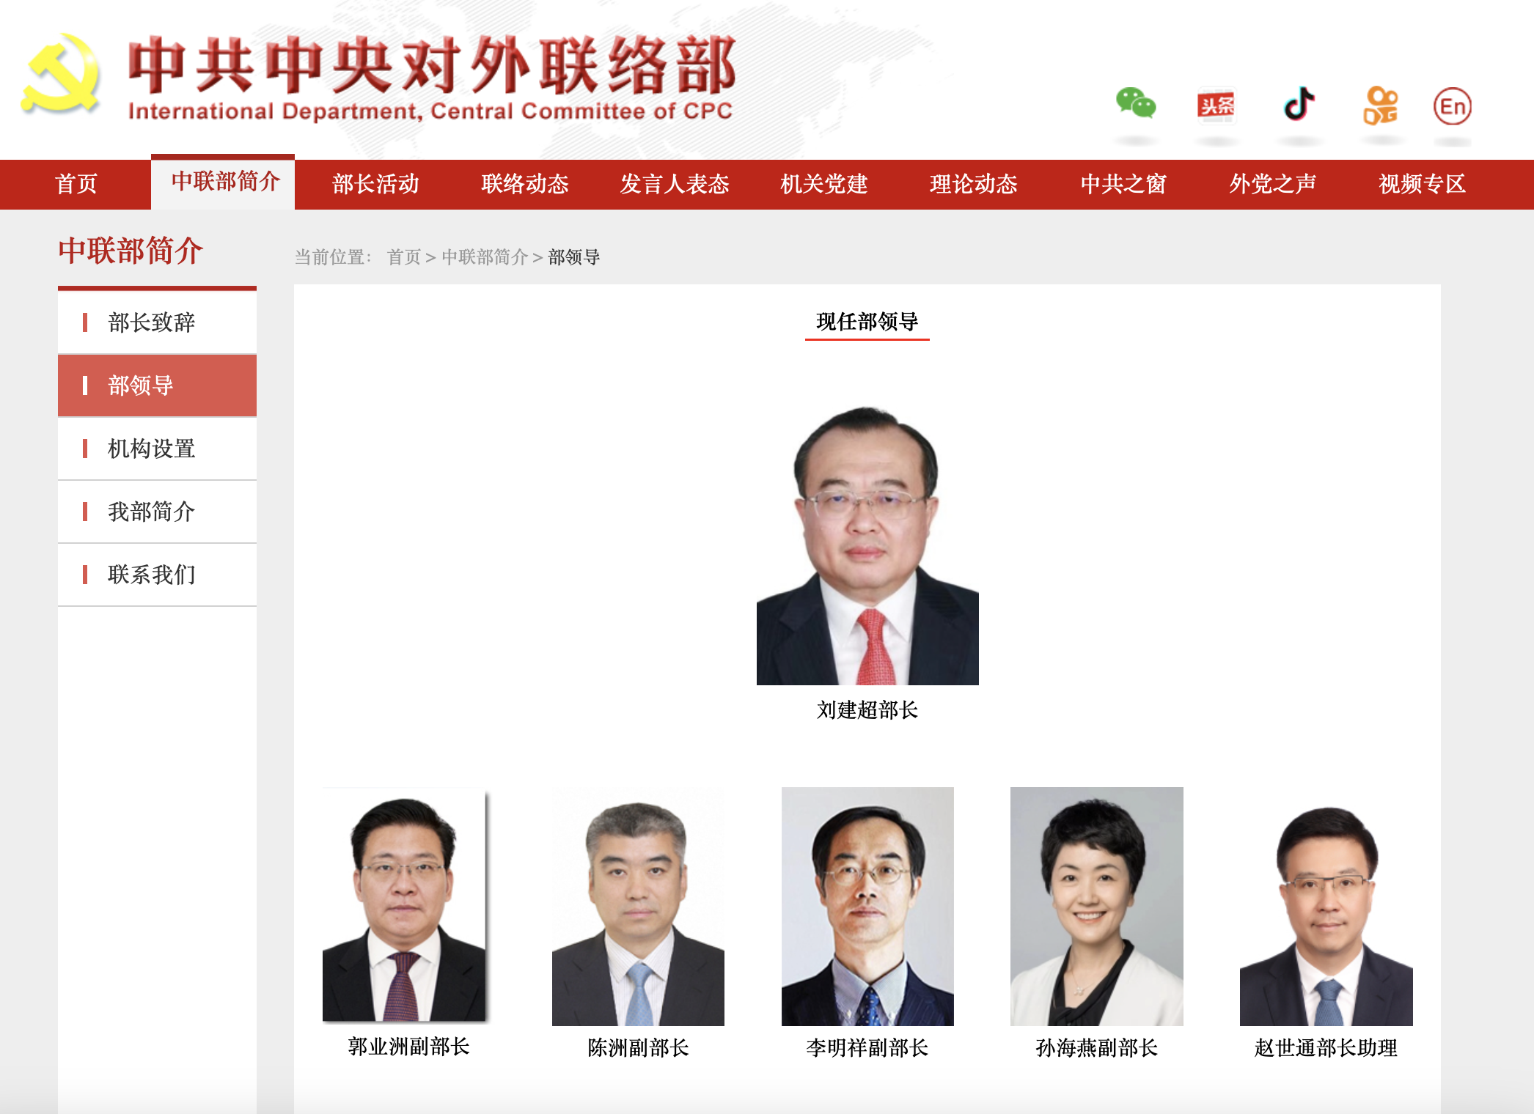Click the orange Kuaishou video icon

tap(1380, 106)
